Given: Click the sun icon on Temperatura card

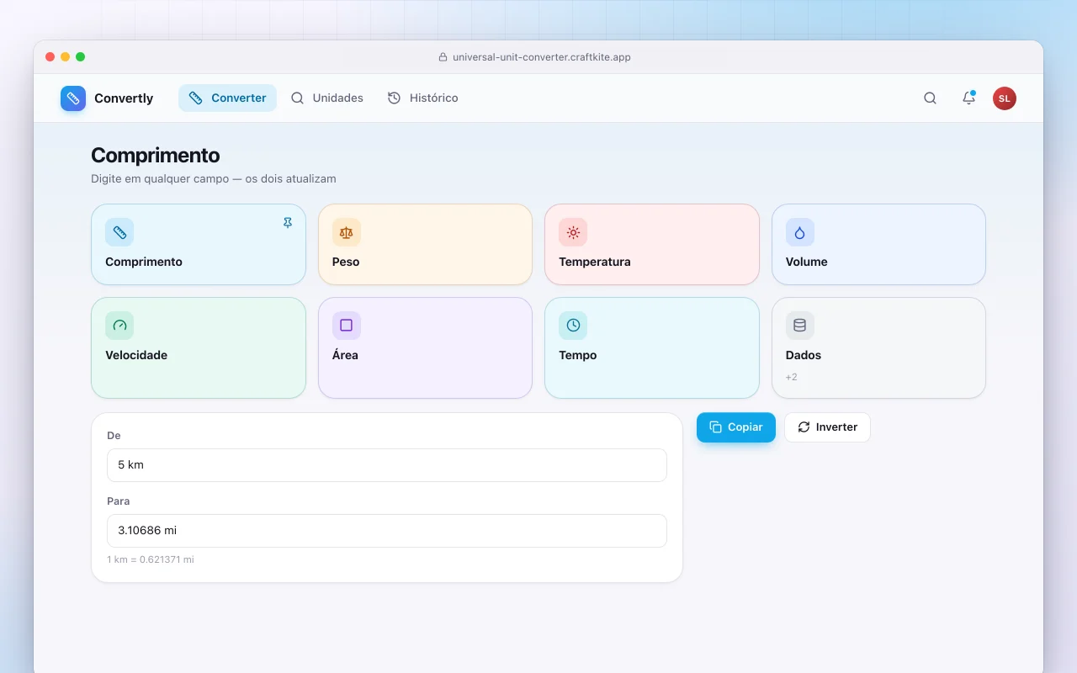Looking at the screenshot, I should click(x=573, y=232).
